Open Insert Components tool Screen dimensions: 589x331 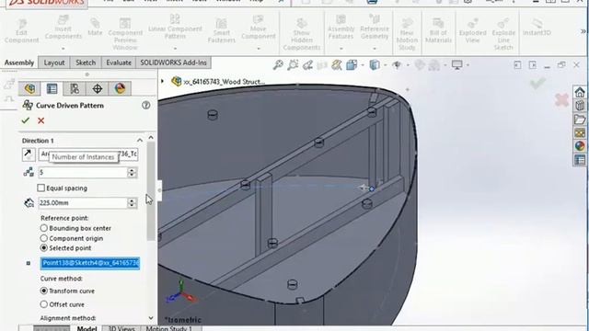coord(64,28)
